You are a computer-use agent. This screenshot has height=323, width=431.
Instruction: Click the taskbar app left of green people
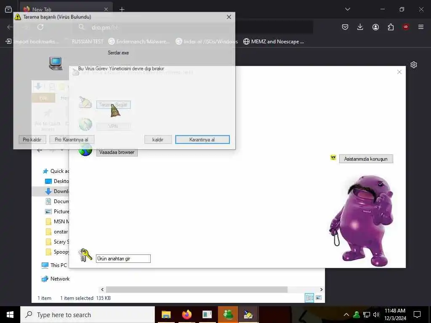coord(207,315)
